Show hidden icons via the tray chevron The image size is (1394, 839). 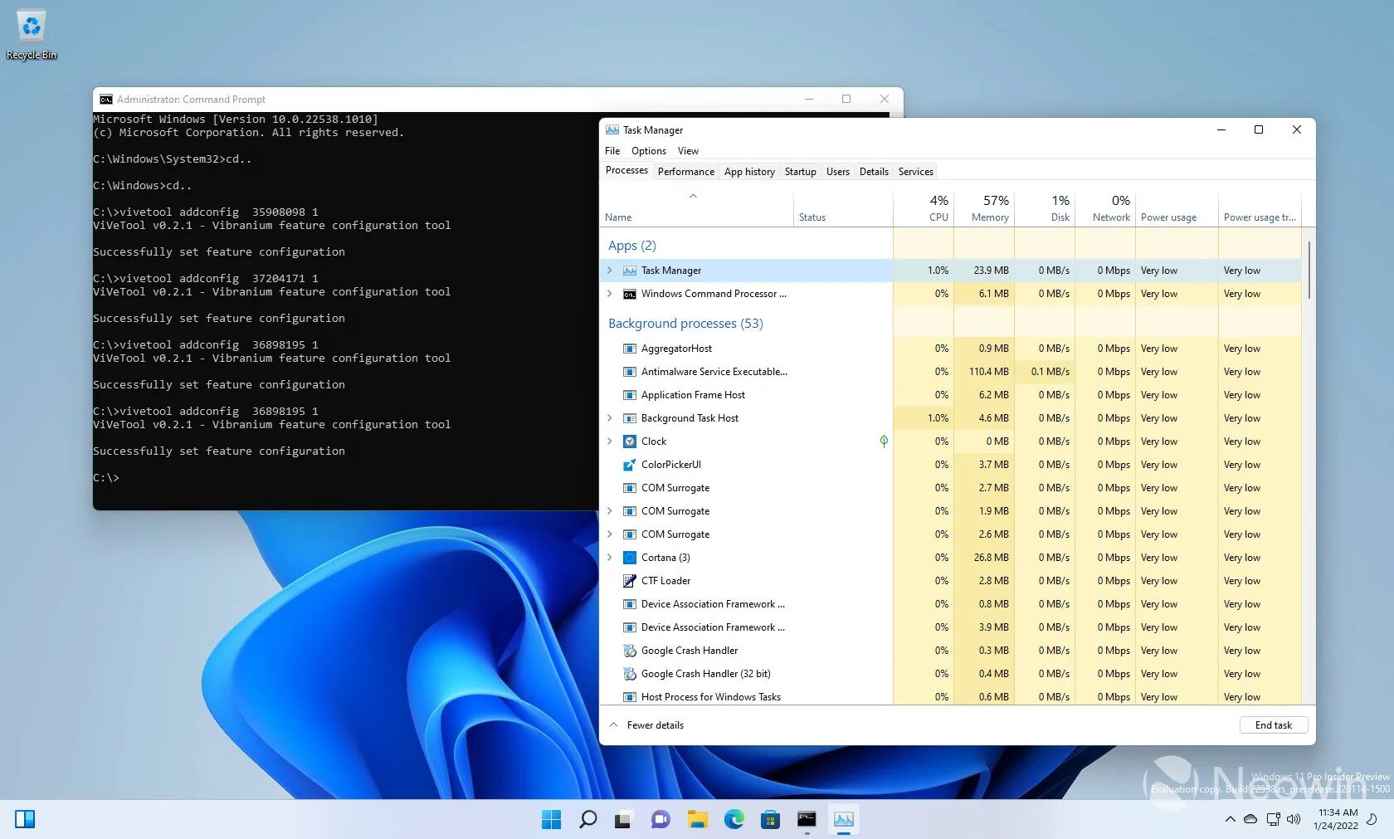[x=1230, y=819]
